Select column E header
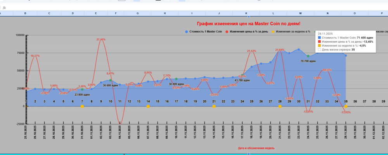The width and height of the screenshot is (388, 155). [96, 13]
